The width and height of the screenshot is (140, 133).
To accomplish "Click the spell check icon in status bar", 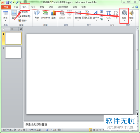I will (x=47, y=130).
